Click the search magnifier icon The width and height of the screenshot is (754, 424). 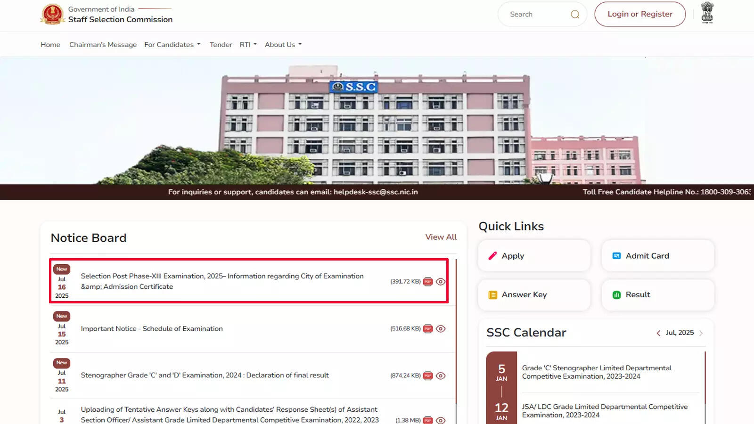point(575,14)
